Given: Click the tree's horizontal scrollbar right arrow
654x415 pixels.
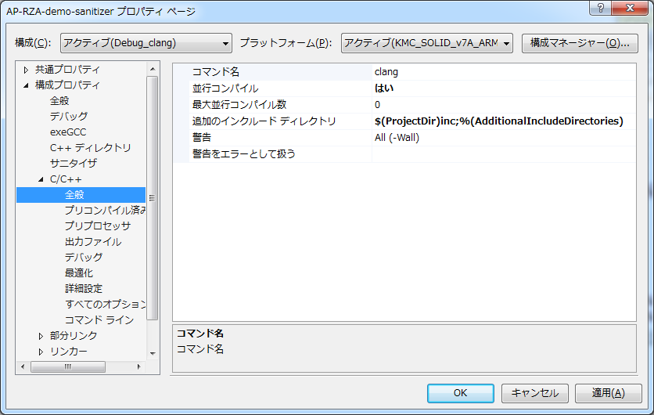Looking at the screenshot, I should pyautogui.click(x=140, y=366).
